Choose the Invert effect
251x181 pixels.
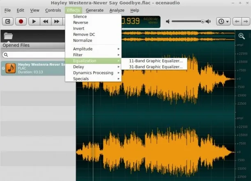(x=93, y=28)
